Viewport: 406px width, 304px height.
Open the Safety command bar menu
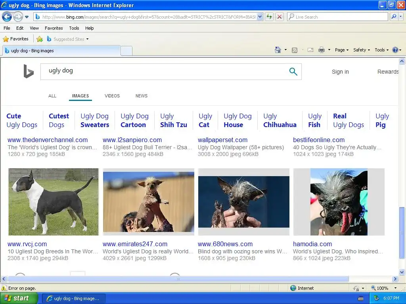coord(362,50)
